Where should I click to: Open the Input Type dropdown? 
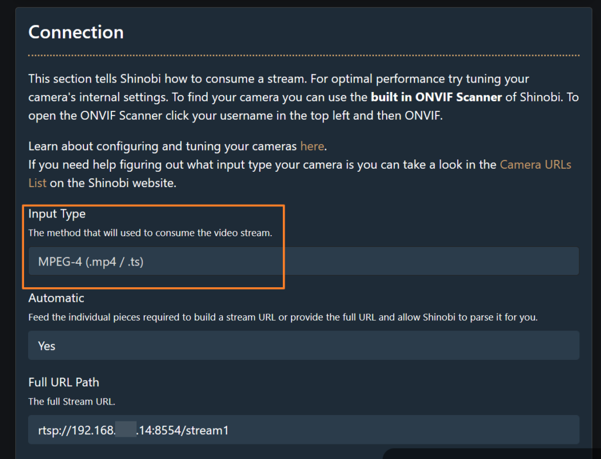click(x=303, y=261)
